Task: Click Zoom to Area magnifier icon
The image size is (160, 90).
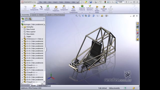Action: pyautogui.click(x=79, y=16)
